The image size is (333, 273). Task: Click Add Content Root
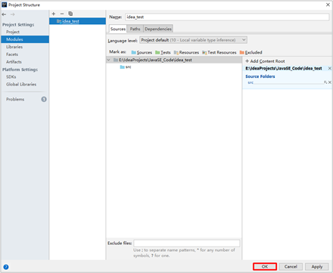pos(265,61)
